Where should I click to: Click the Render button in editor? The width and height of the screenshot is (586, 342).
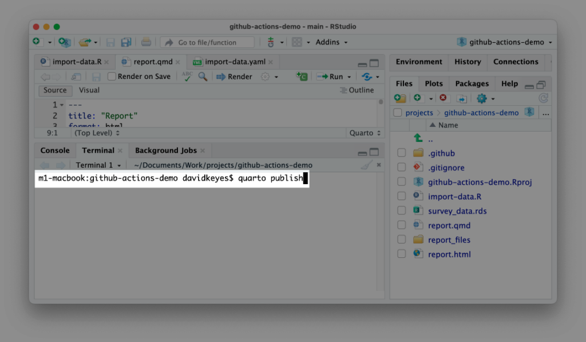234,77
